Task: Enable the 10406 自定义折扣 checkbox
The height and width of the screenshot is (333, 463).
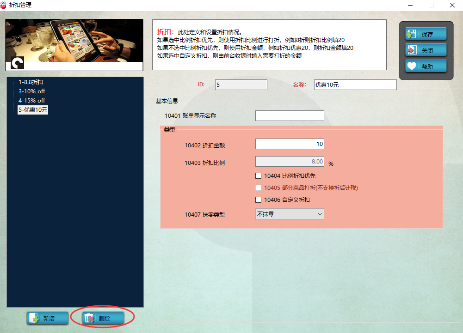Action: 259,200
